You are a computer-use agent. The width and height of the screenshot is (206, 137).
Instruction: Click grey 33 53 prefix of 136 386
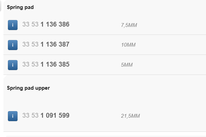pyautogui.click(x=30, y=25)
